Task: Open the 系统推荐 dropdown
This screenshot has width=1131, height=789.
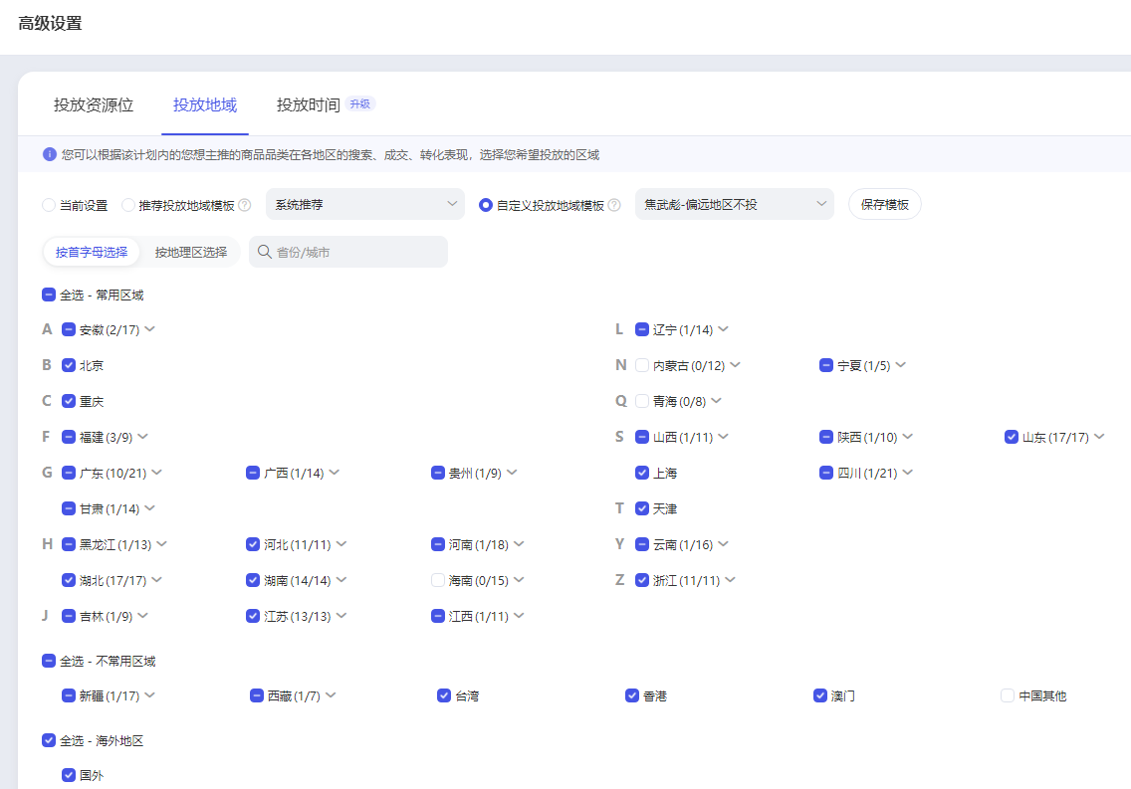Action: coord(364,204)
